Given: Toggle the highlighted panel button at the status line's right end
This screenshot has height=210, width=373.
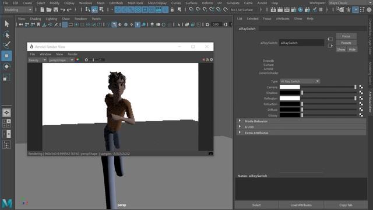Looking at the screenshot, I should click(x=356, y=10).
